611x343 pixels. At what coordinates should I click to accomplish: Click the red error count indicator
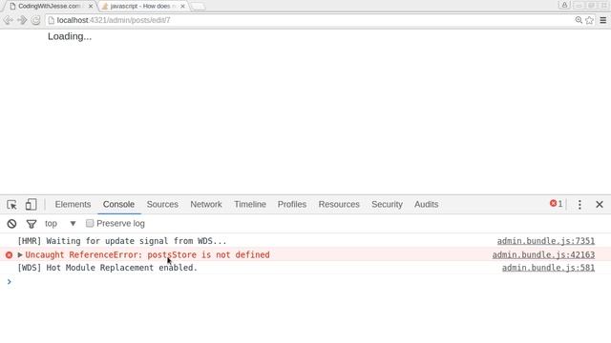point(556,204)
